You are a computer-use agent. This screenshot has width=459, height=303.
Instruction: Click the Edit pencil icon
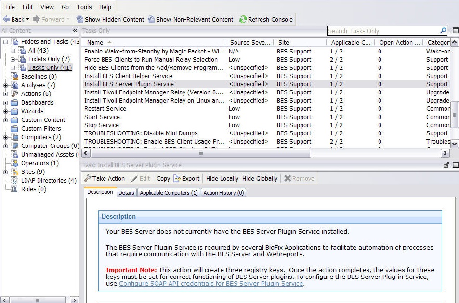point(135,178)
